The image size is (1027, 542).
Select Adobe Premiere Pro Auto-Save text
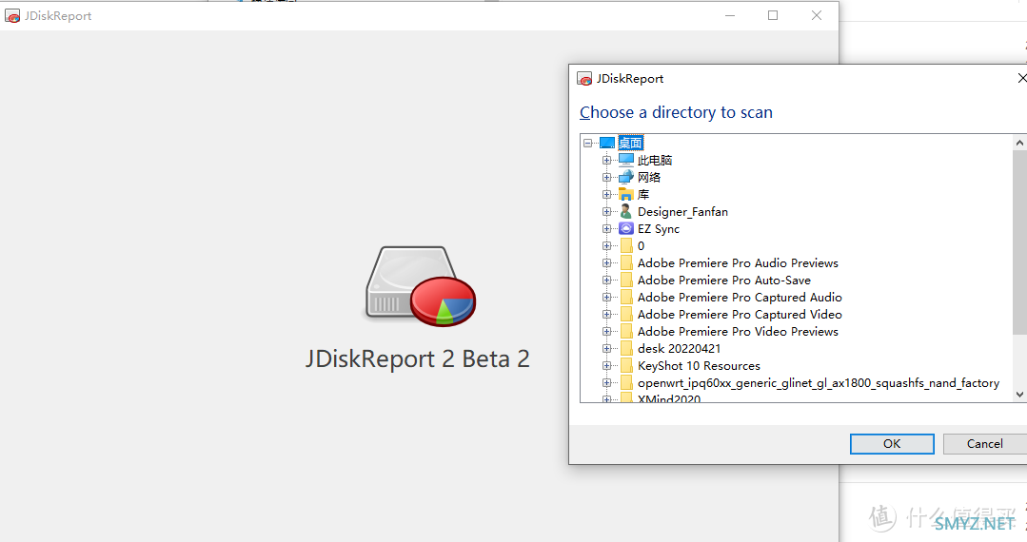[723, 281]
